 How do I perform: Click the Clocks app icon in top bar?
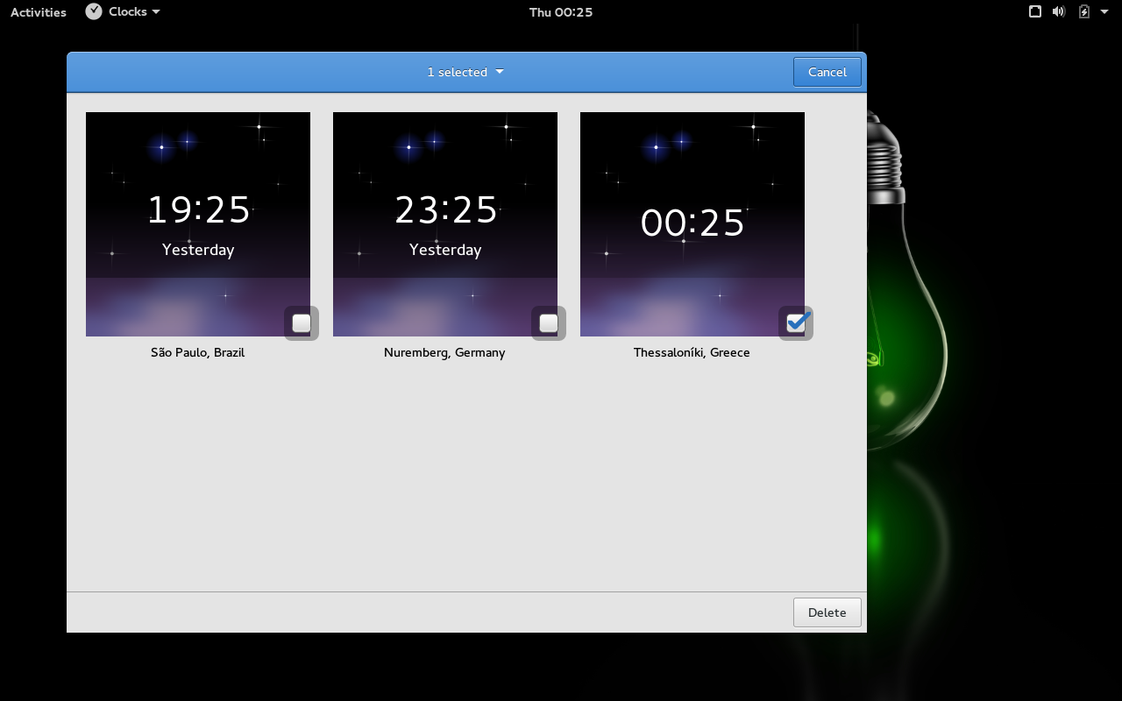tap(94, 11)
